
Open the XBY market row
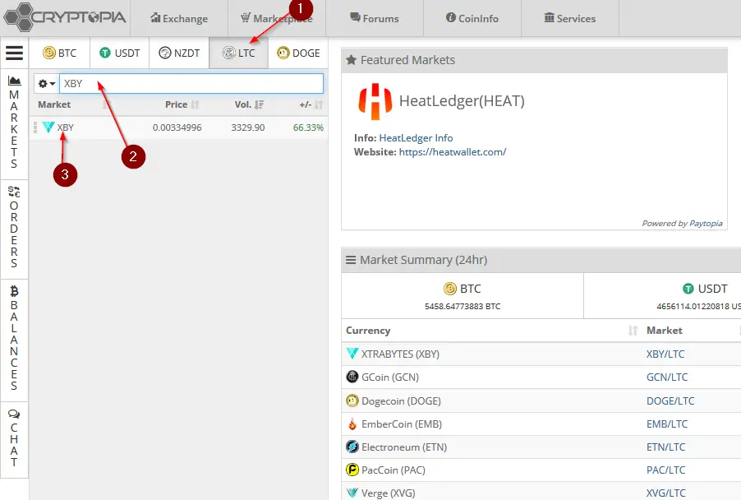point(178,127)
